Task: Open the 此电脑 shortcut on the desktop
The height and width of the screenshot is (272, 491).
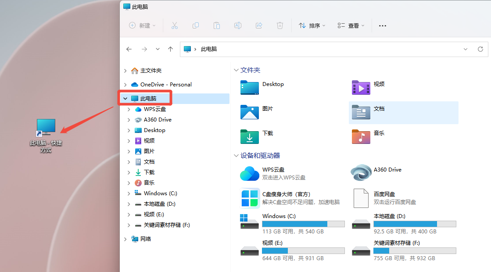Action: 46,135
